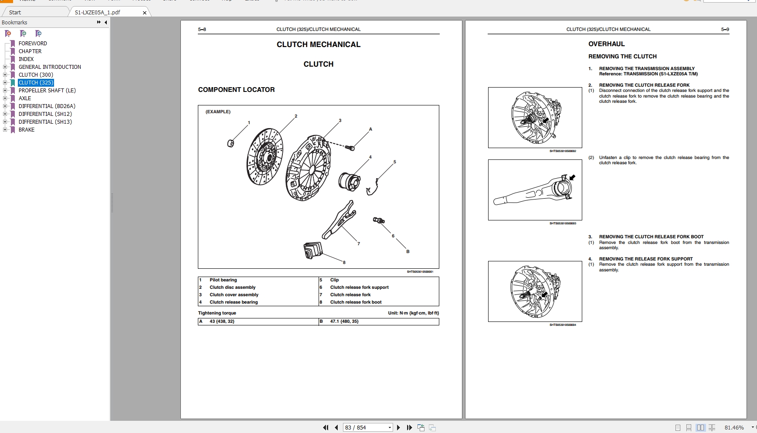The width and height of the screenshot is (757, 433).
Task: Expand the DIFFERENTIAL (SH12) bookmark
Action: click(x=5, y=114)
